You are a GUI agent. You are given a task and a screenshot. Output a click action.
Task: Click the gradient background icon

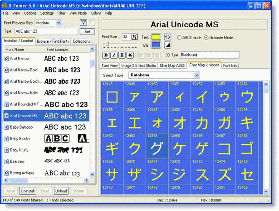[x=167, y=45]
